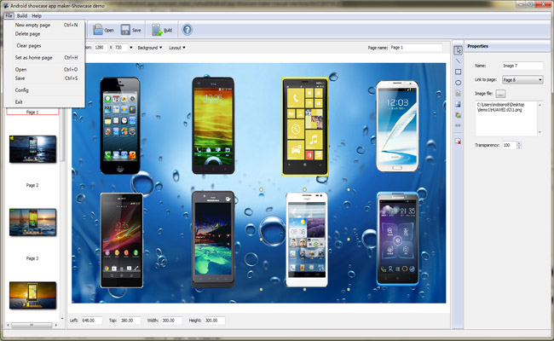554x341 pixels.
Task: Select the ellipse drawing tool
Action: pyautogui.click(x=458, y=83)
